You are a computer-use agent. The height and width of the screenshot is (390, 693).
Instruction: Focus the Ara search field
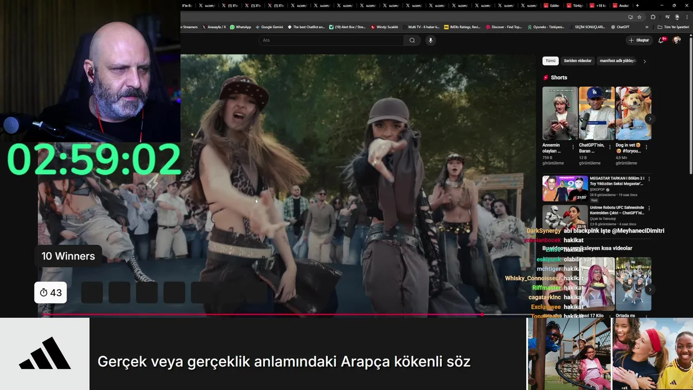[331, 40]
